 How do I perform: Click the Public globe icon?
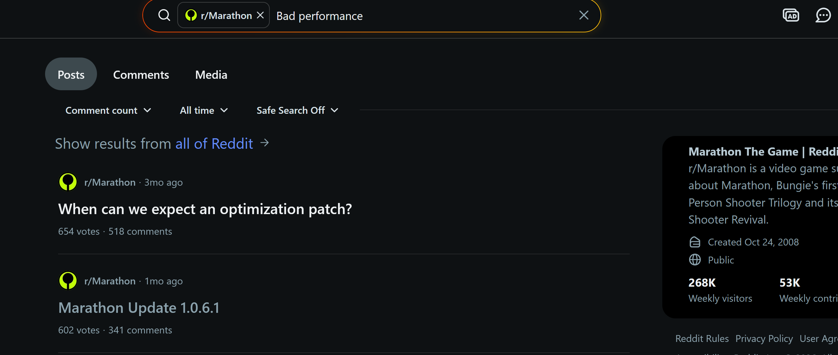coord(695,260)
